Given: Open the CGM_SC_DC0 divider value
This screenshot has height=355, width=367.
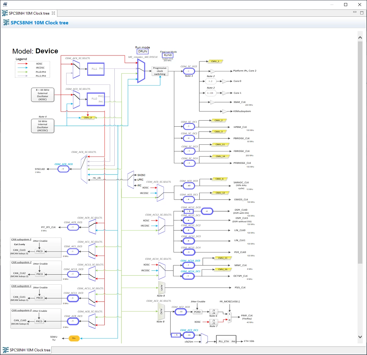Looking at the screenshot, I should (189, 71).
